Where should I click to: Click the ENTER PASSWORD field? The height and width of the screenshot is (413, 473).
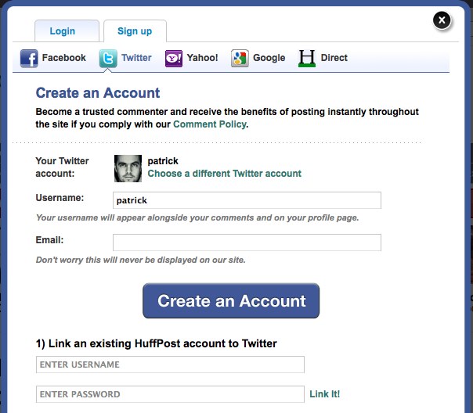click(170, 394)
